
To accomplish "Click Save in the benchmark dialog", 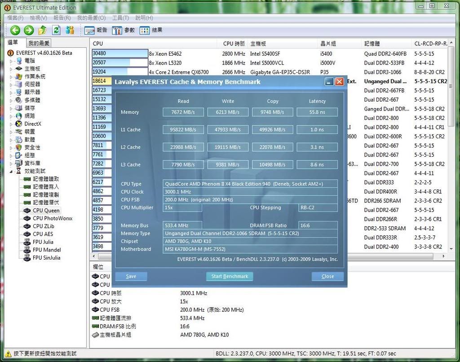I will point(131,276).
